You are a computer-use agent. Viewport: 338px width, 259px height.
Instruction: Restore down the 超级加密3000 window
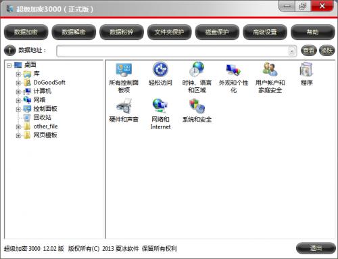click(303, 6)
